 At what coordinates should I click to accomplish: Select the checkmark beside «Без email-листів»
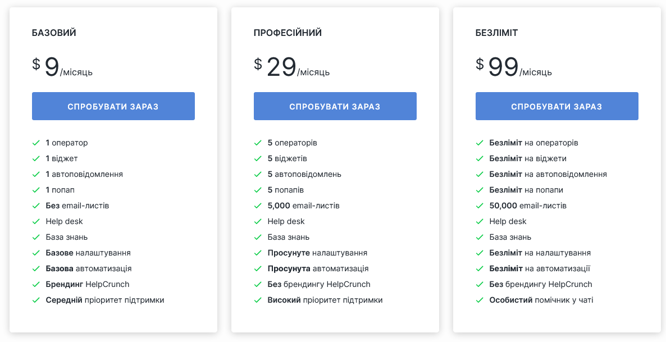[35, 206]
